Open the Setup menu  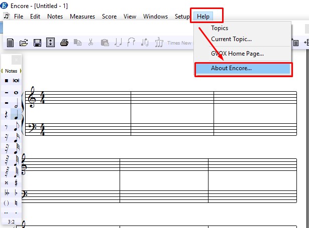pyautogui.click(x=182, y=17)
